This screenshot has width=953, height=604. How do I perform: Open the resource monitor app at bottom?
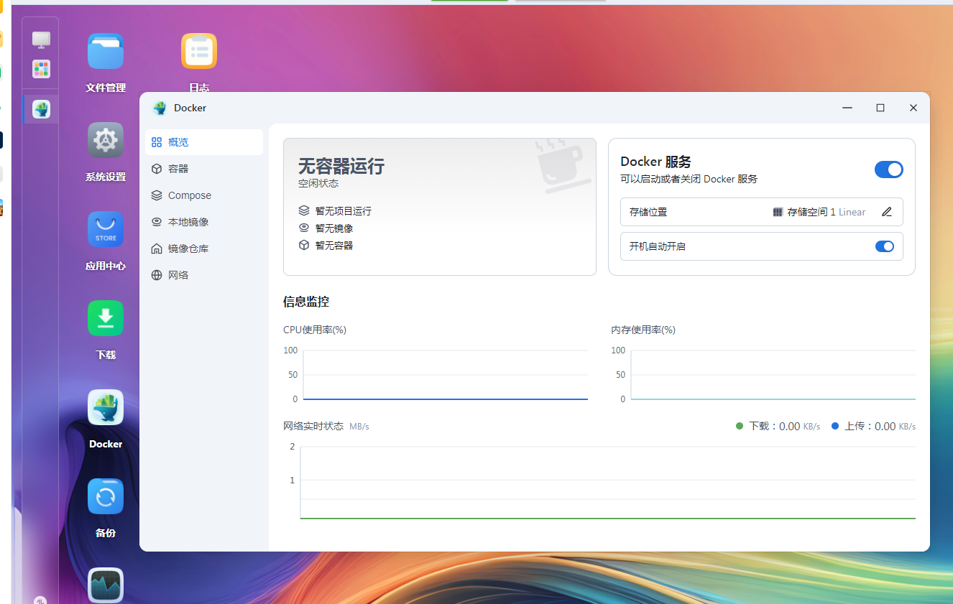pyautogui.click(x=105, y=585)
